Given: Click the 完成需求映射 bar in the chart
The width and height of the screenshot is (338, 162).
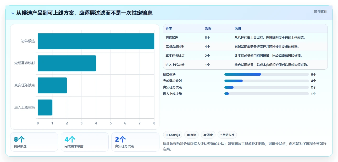Looking at the screenshot, I should pos(67,63).
